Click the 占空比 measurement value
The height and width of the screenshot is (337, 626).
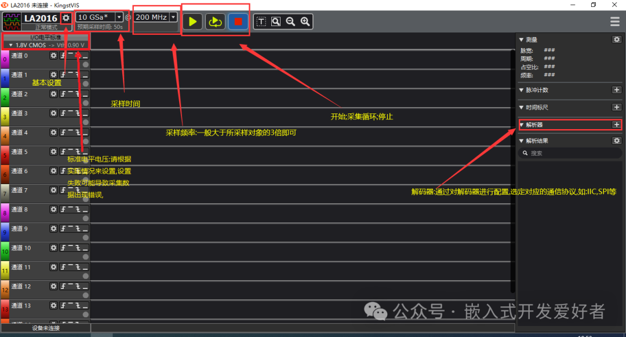click(x=549, y=67)
